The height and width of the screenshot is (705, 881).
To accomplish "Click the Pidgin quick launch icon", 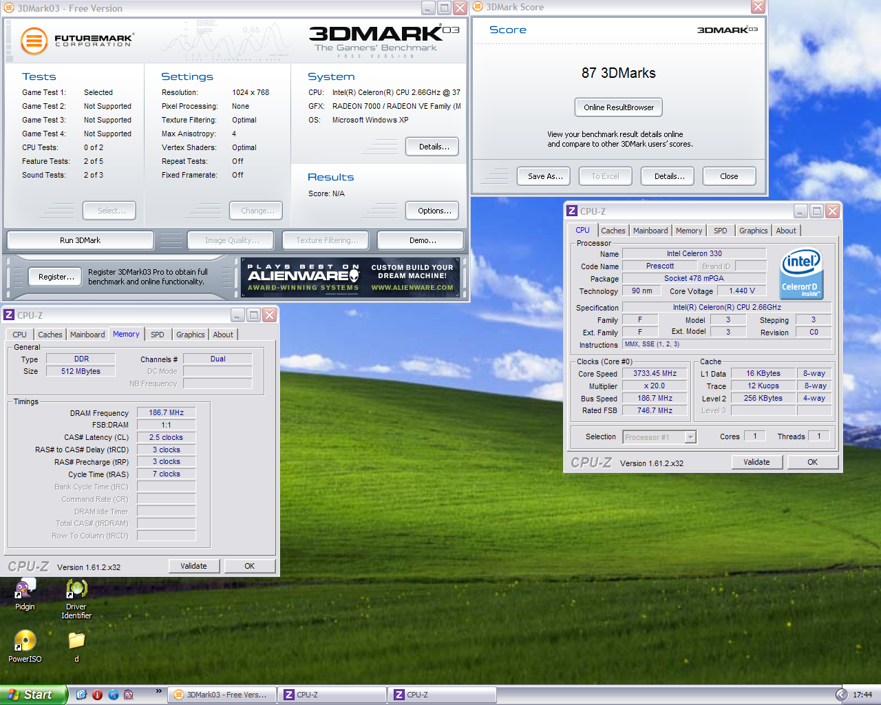I will click(x=129, y=695).
